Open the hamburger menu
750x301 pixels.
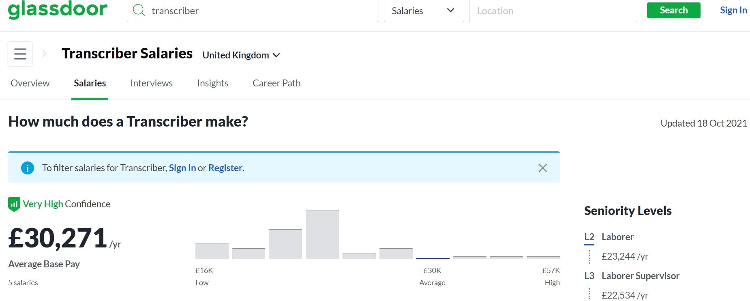pyautogui.click(x=20, y=54)
